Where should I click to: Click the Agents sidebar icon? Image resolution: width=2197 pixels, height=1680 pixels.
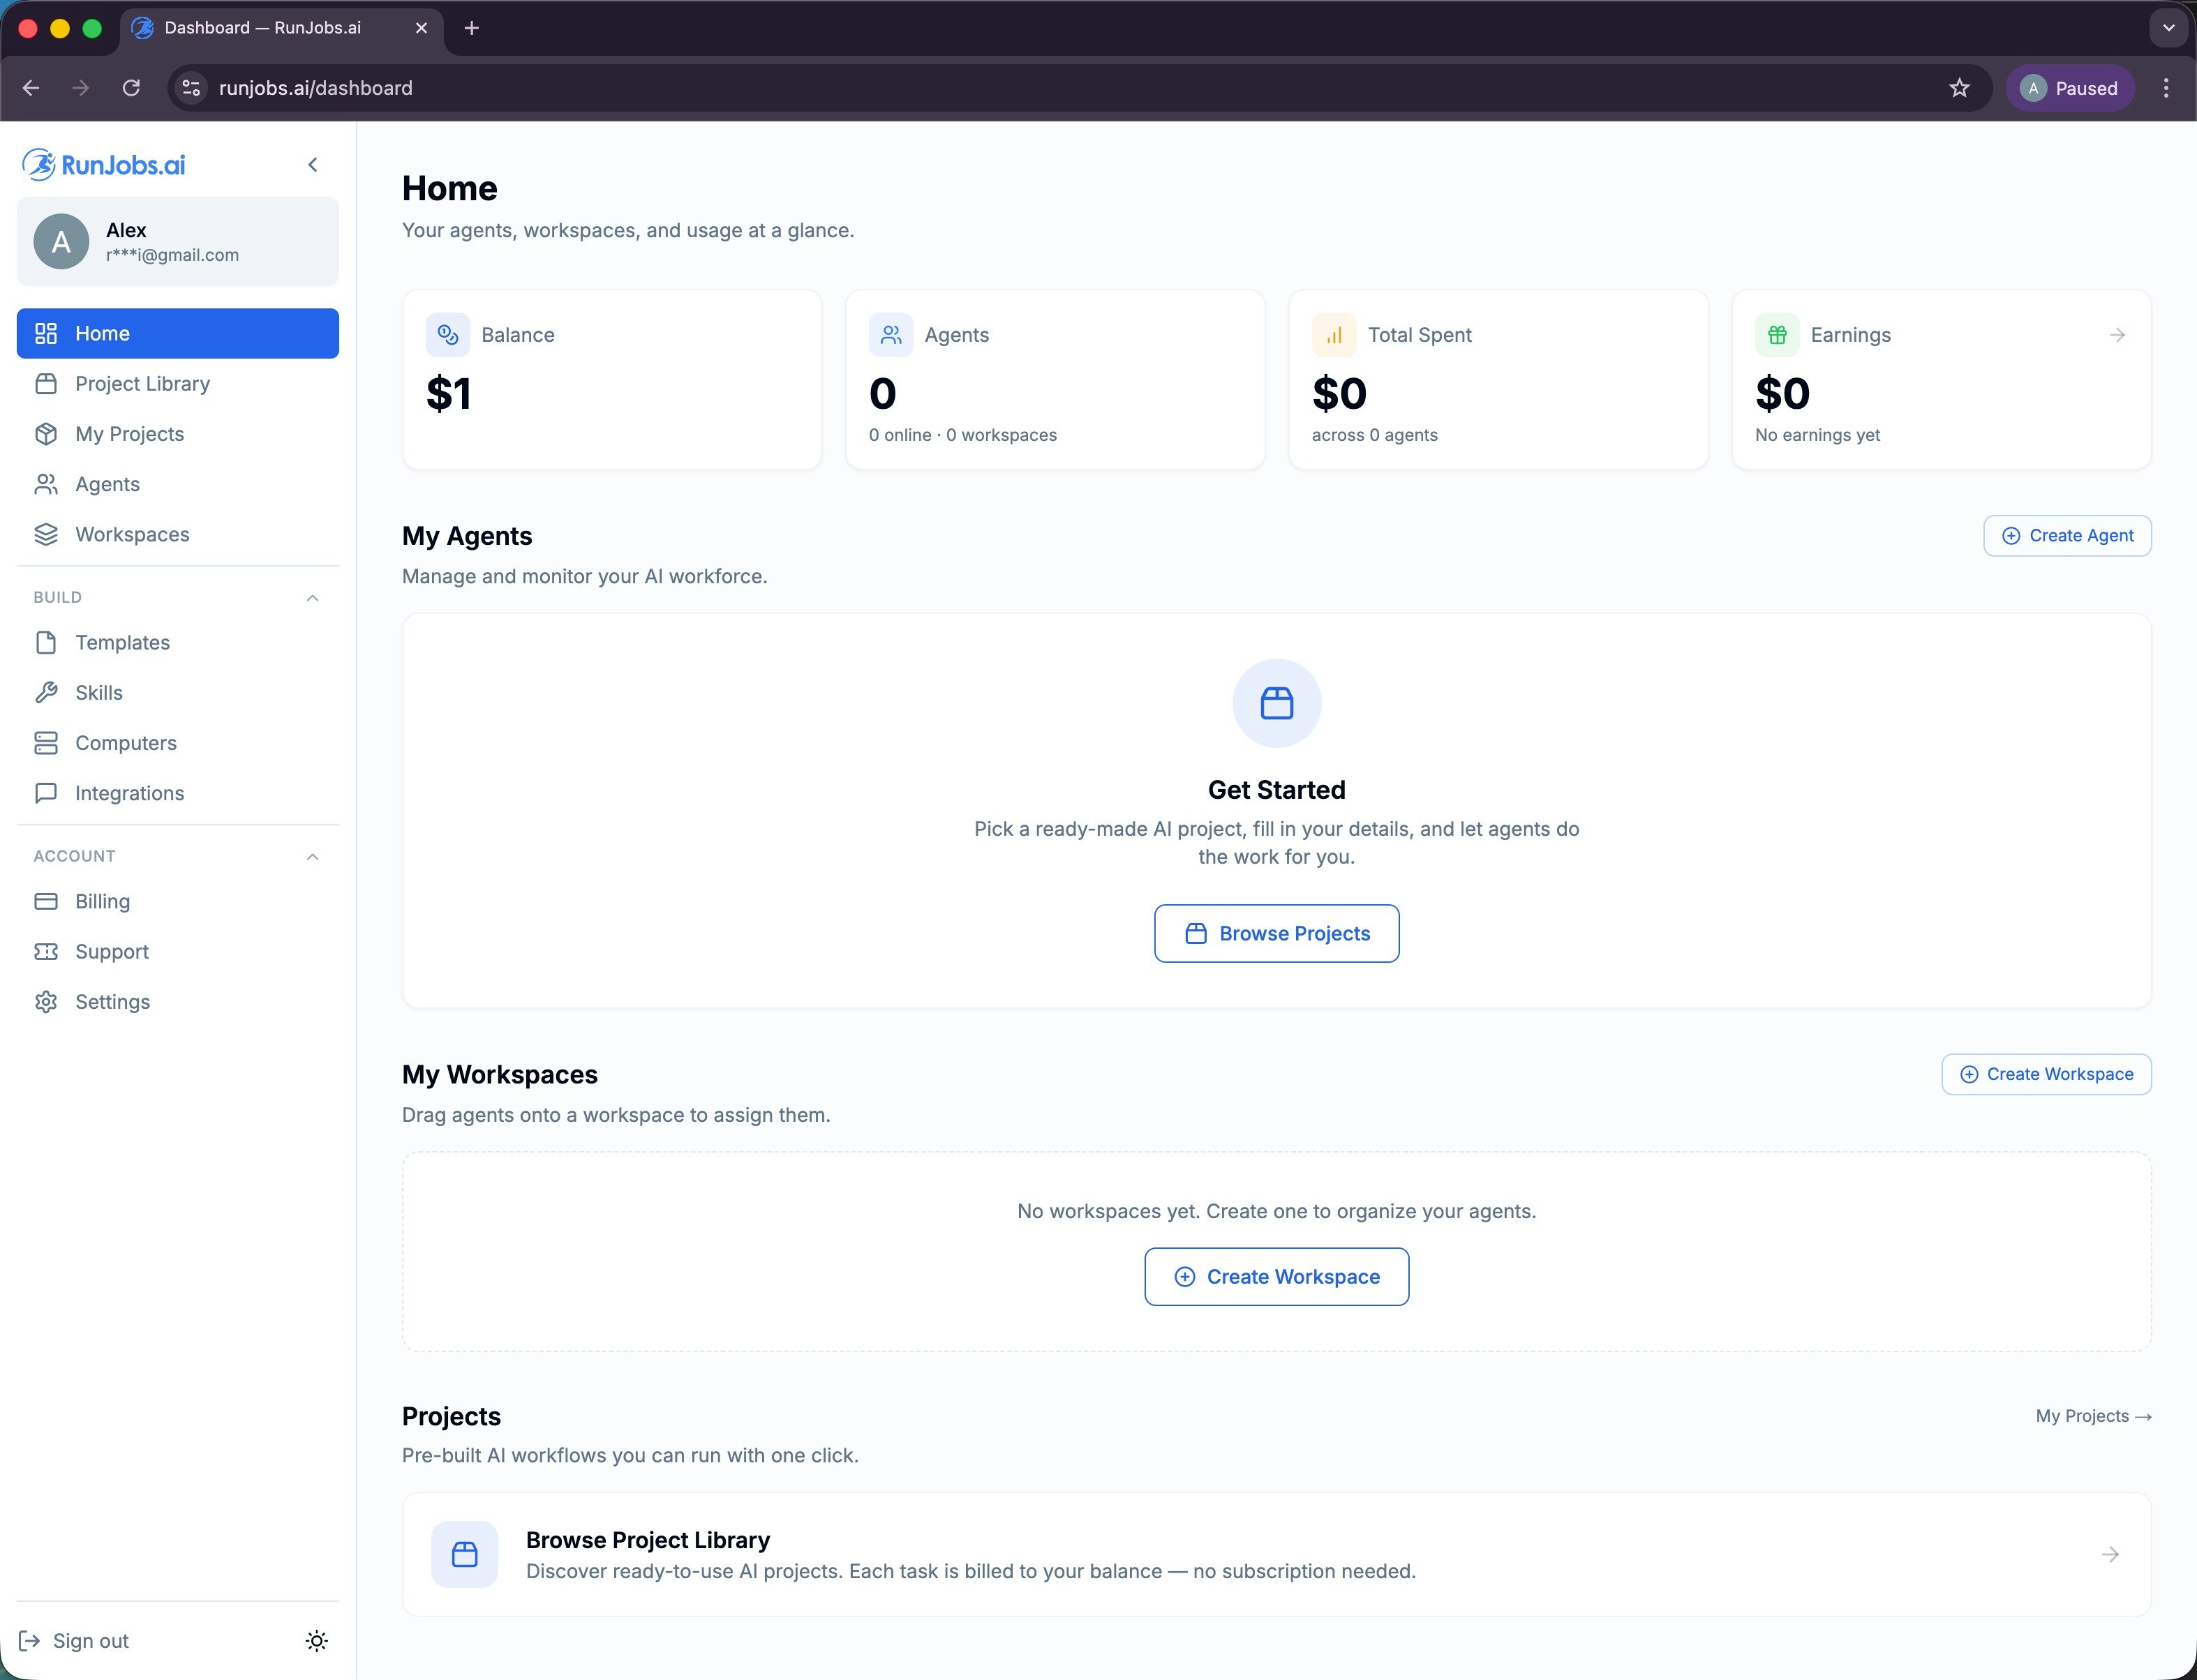click(46, 485)
